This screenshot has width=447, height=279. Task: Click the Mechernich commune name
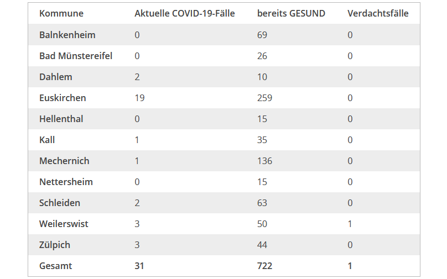(x=64, y=161)
